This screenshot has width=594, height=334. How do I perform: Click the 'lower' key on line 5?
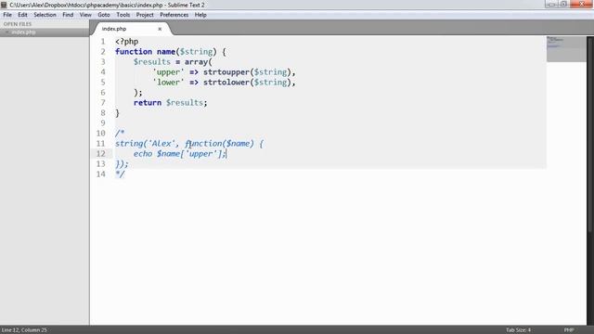click(168, 83)
